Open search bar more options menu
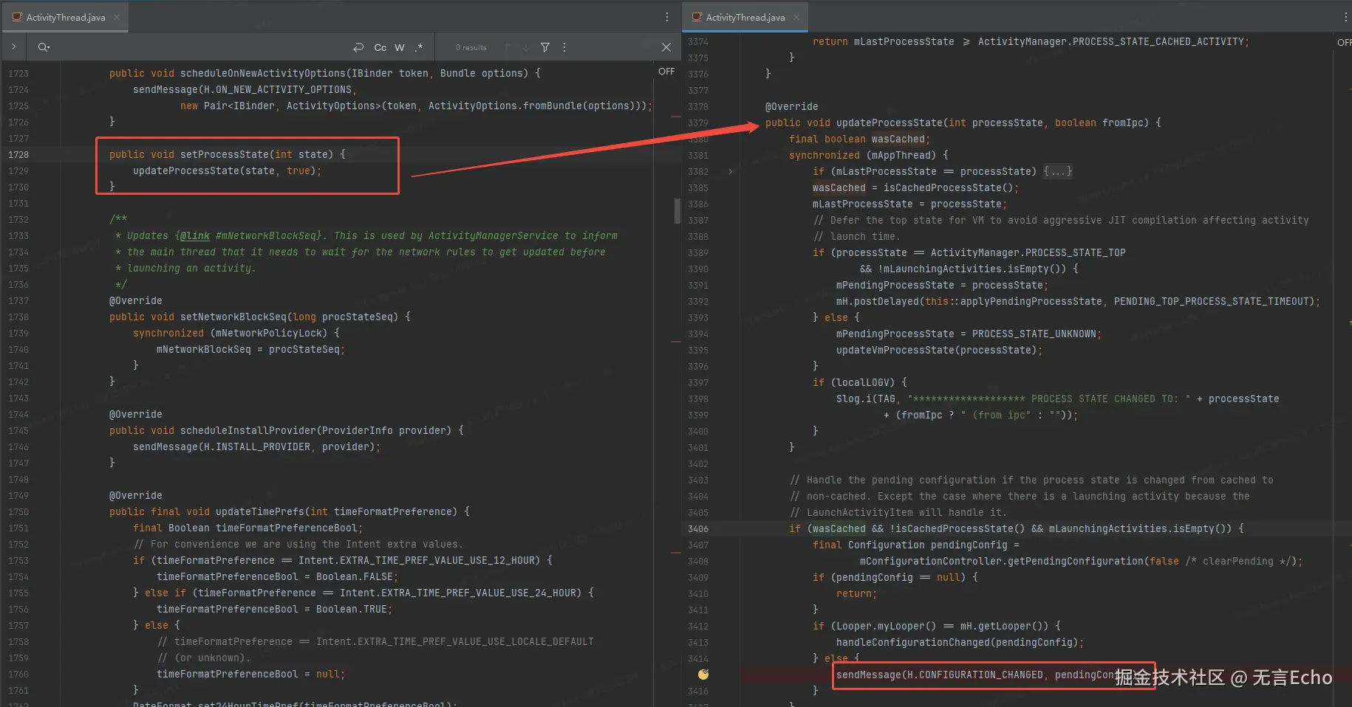1352x707 pixels. click(x=564, y=47)
